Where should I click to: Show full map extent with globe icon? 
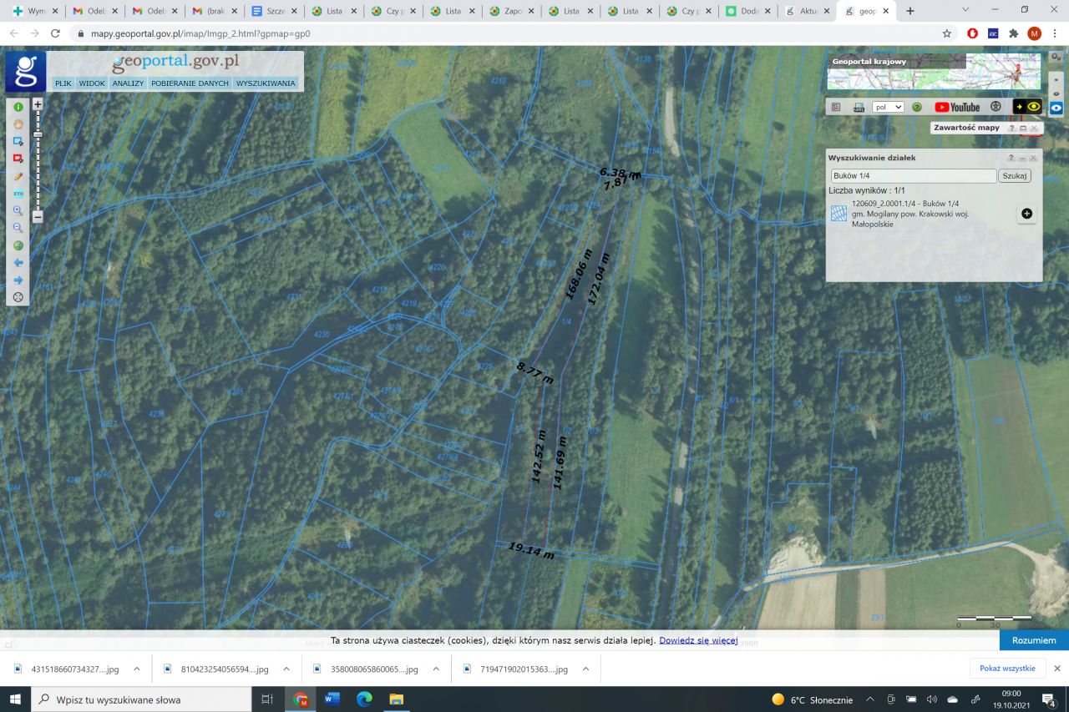point(18,245)
